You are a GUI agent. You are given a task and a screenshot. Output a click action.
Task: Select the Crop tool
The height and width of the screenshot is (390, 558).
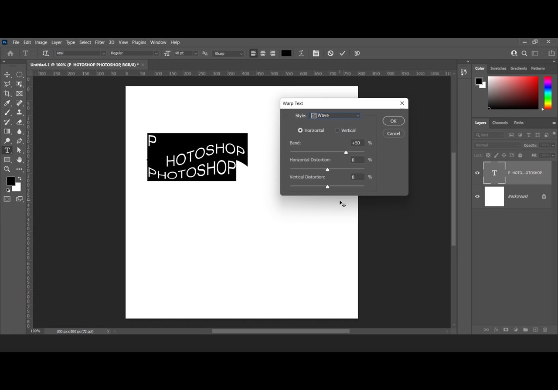tap(7, 93)
